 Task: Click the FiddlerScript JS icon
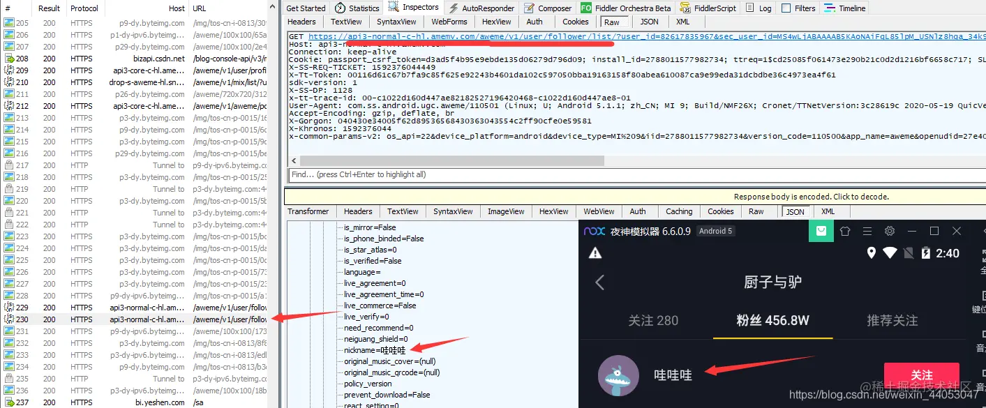685,8
